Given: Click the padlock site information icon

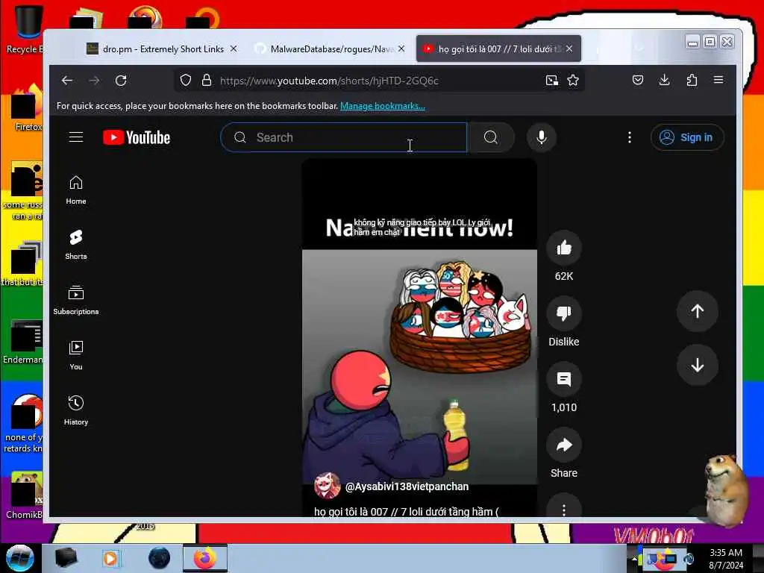Looking at the screenshot, I should [207, 81].
